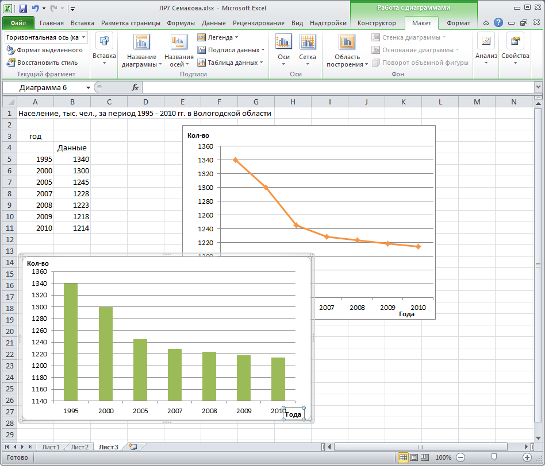Click the insert new worksheet tab icon
The image size is (545, 466).
(133, 446)
